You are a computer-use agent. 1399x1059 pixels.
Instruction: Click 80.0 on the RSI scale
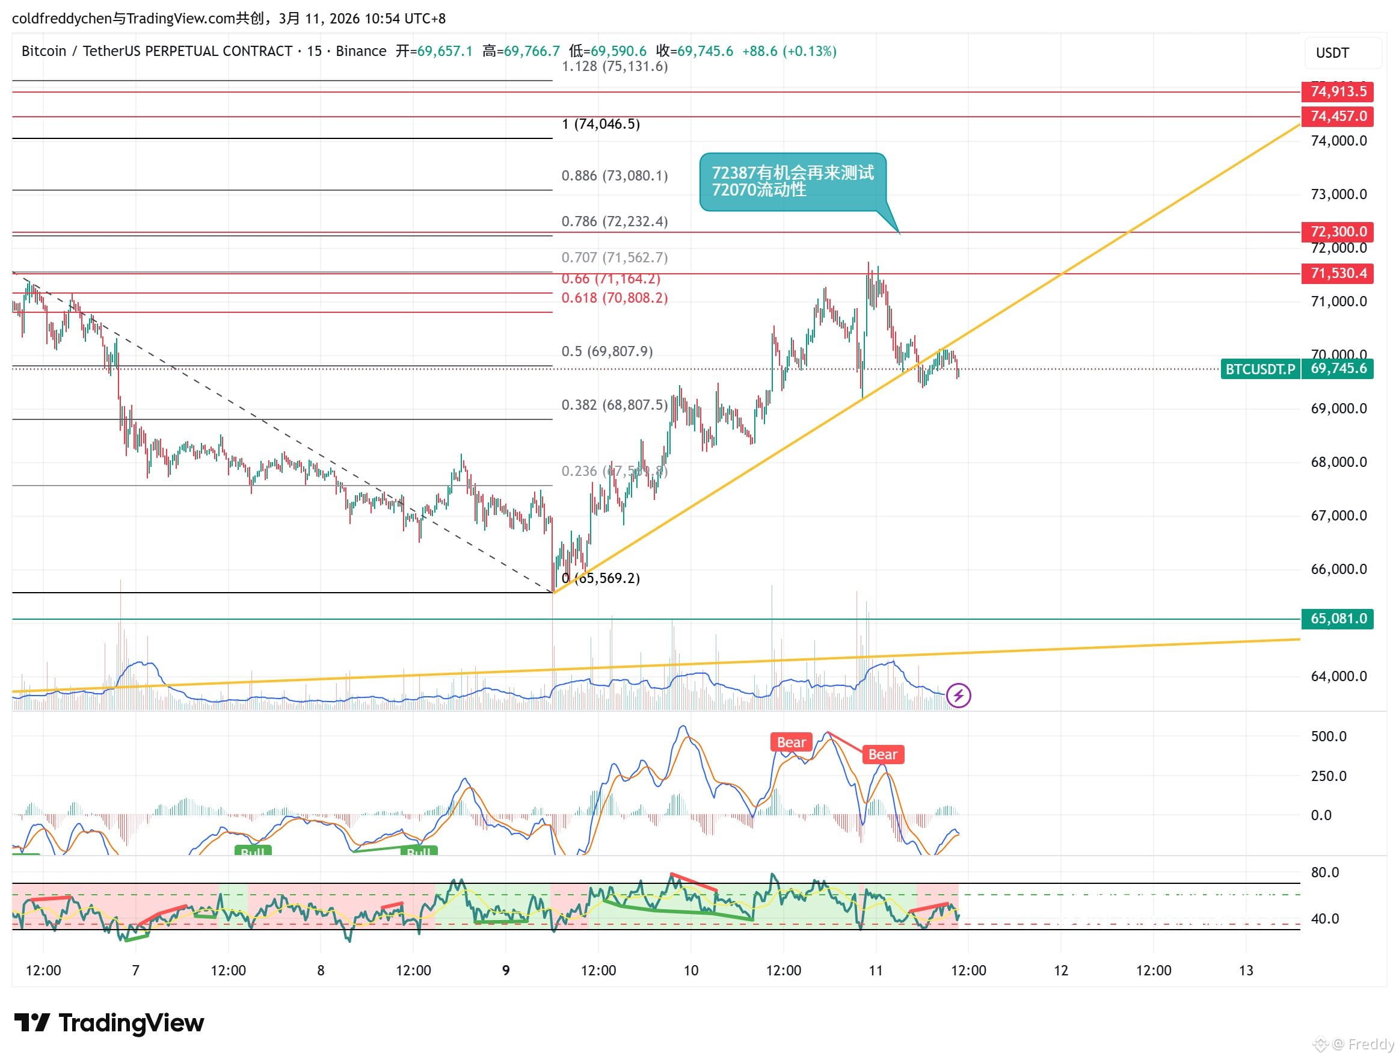click(1325, 872)
